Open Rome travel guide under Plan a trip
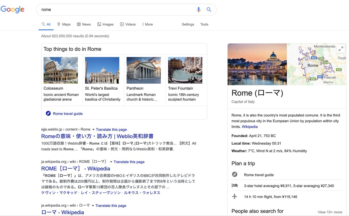349x216 pixels. [x=259, y=175]
